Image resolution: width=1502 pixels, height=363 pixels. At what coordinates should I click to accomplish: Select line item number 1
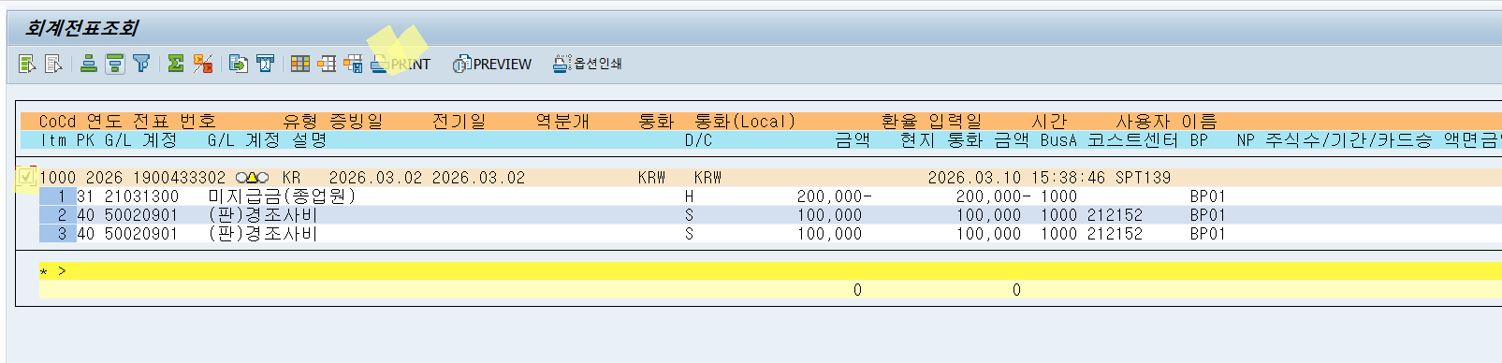click(x=57, y=196)
